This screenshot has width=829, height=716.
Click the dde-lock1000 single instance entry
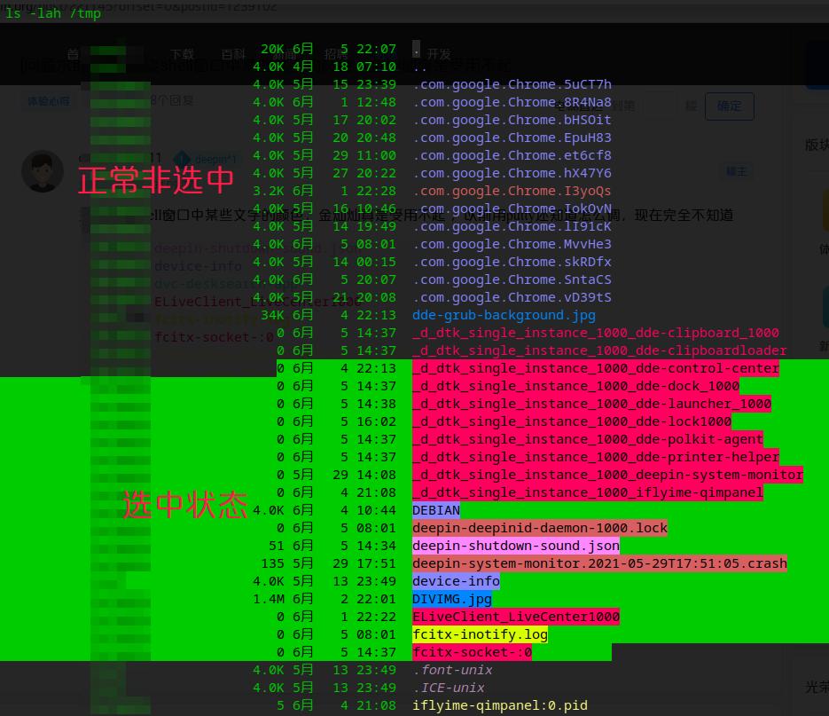pos(572,421)
